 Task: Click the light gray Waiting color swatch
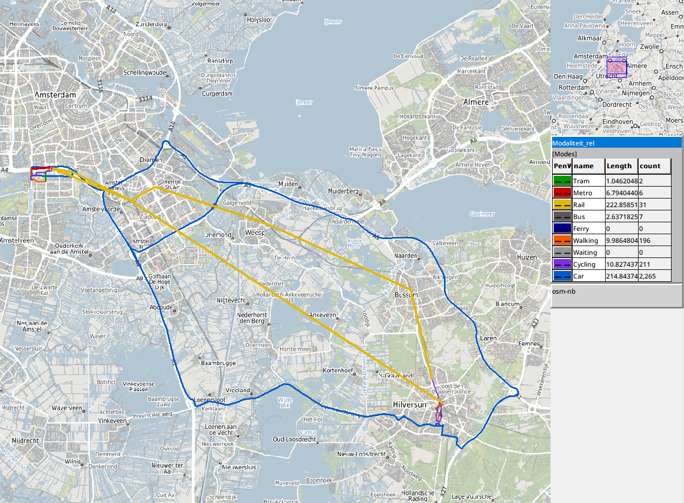(562, 253)
